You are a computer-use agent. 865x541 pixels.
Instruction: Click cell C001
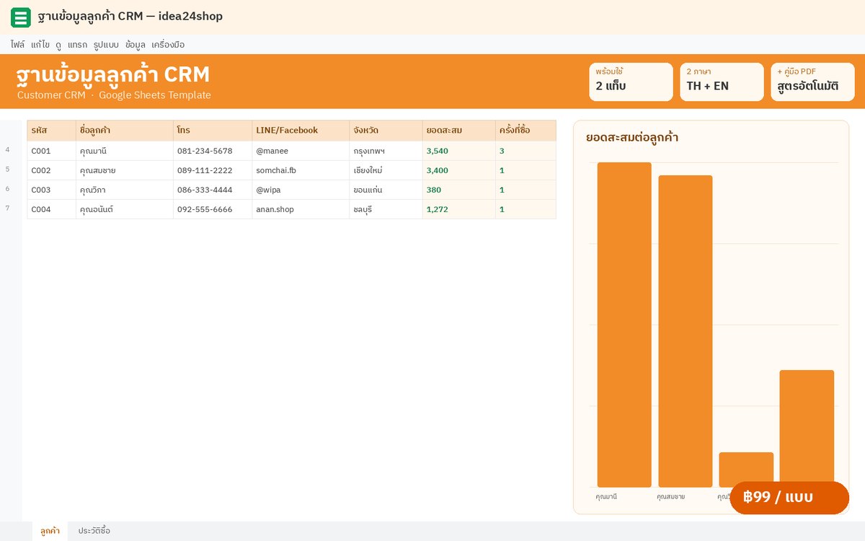(51, 151)
